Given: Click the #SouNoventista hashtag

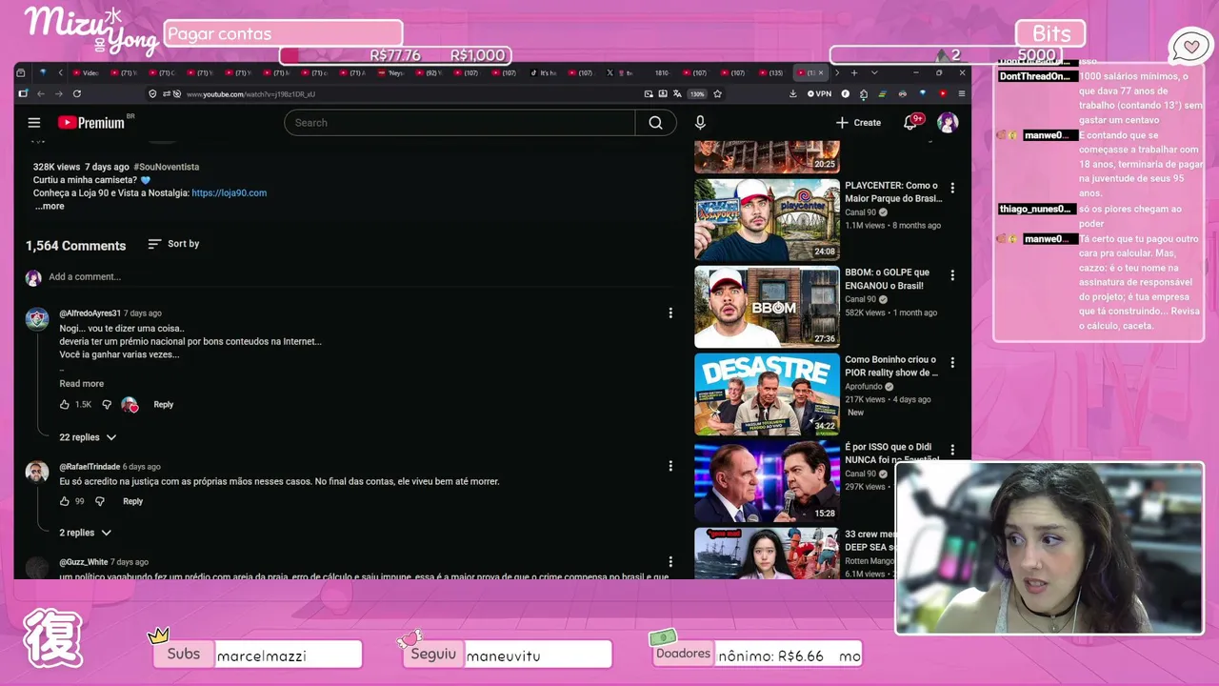Looking at the screenshot, I should [x=167, y=167].
